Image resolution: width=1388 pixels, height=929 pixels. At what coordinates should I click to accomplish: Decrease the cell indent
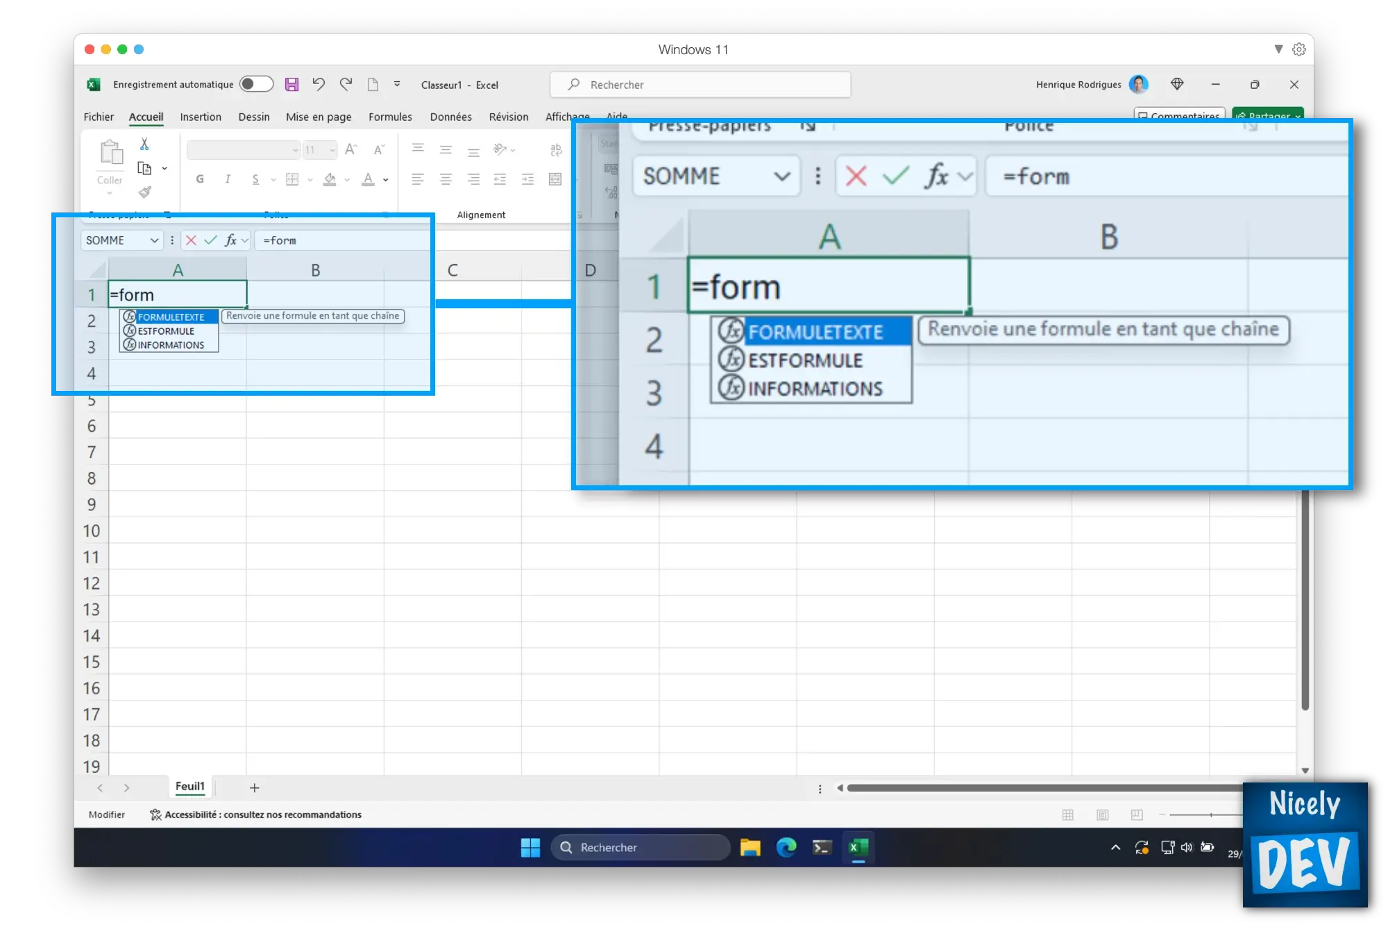coord(500,179)
